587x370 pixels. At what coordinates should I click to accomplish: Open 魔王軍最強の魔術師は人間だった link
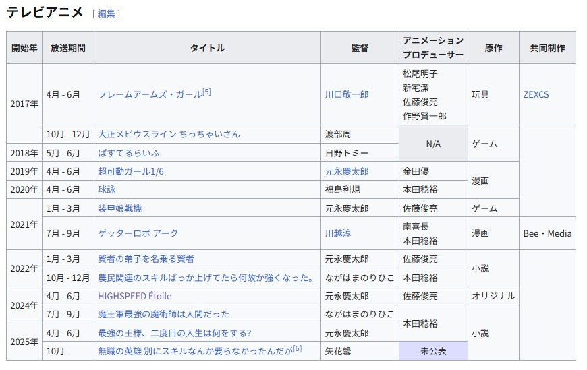tap(163, 314)
